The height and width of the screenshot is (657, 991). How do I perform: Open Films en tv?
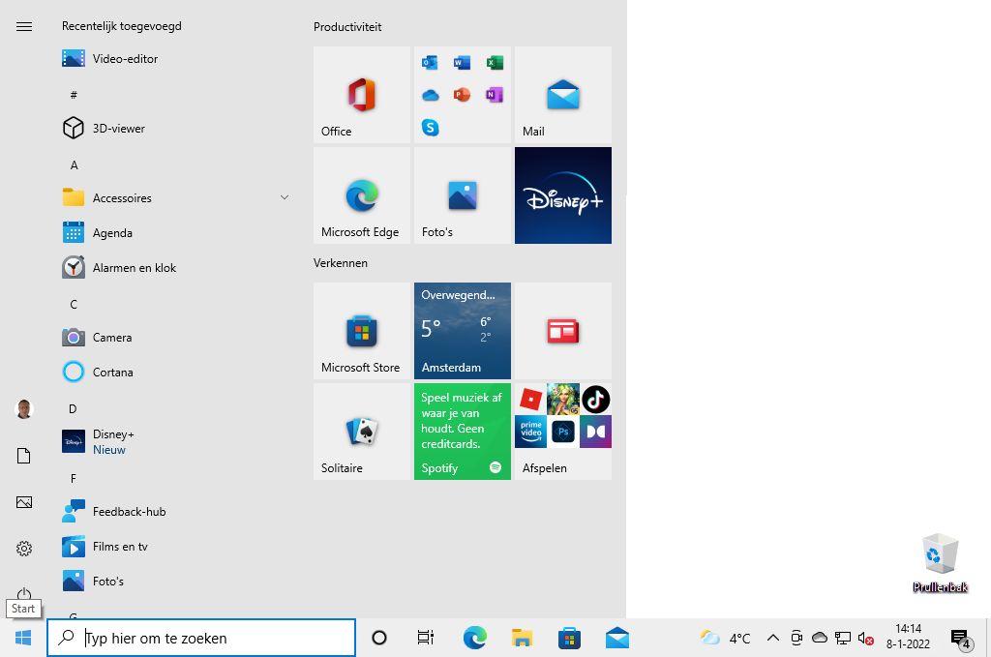click(x=177, y=547)
